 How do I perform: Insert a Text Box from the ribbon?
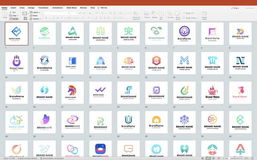[x=161, y=14]
